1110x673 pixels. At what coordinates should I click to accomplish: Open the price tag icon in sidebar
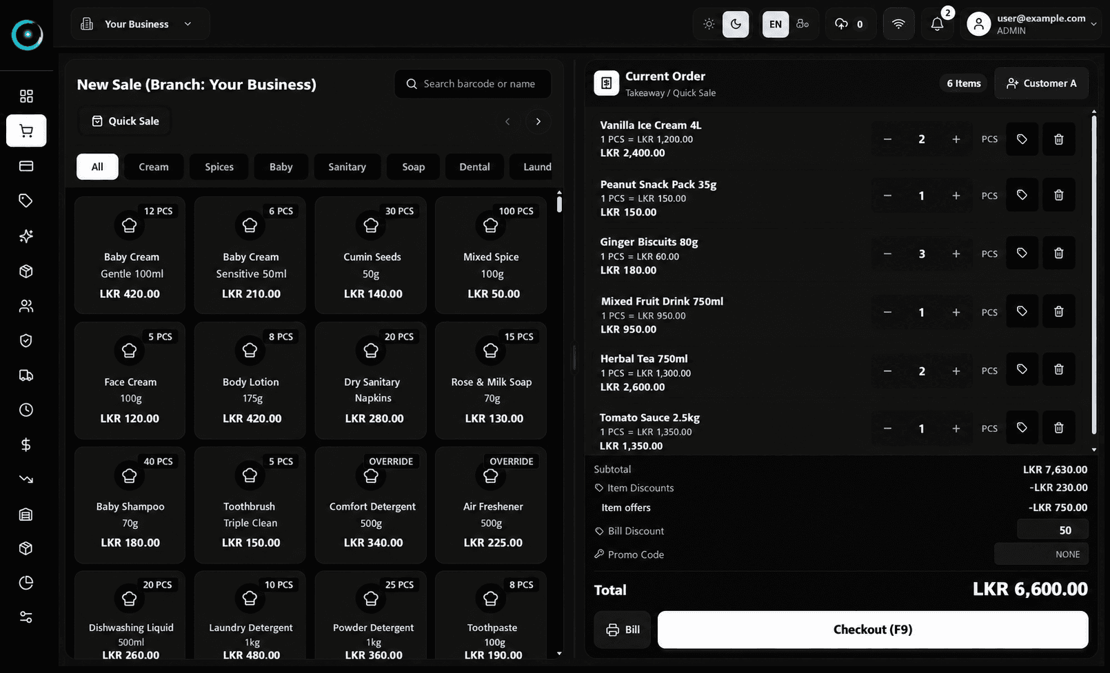pyautogui.click(x=26, y=200)
